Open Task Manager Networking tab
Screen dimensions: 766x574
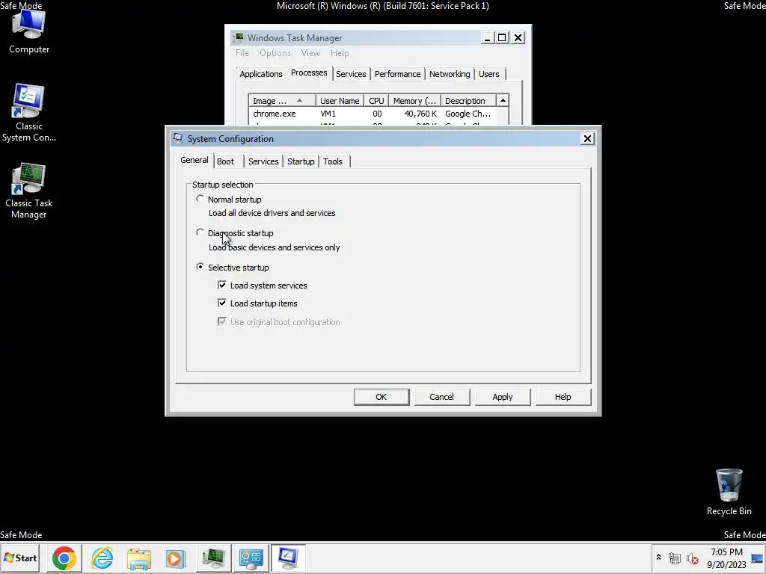click(x=450, y=74)
